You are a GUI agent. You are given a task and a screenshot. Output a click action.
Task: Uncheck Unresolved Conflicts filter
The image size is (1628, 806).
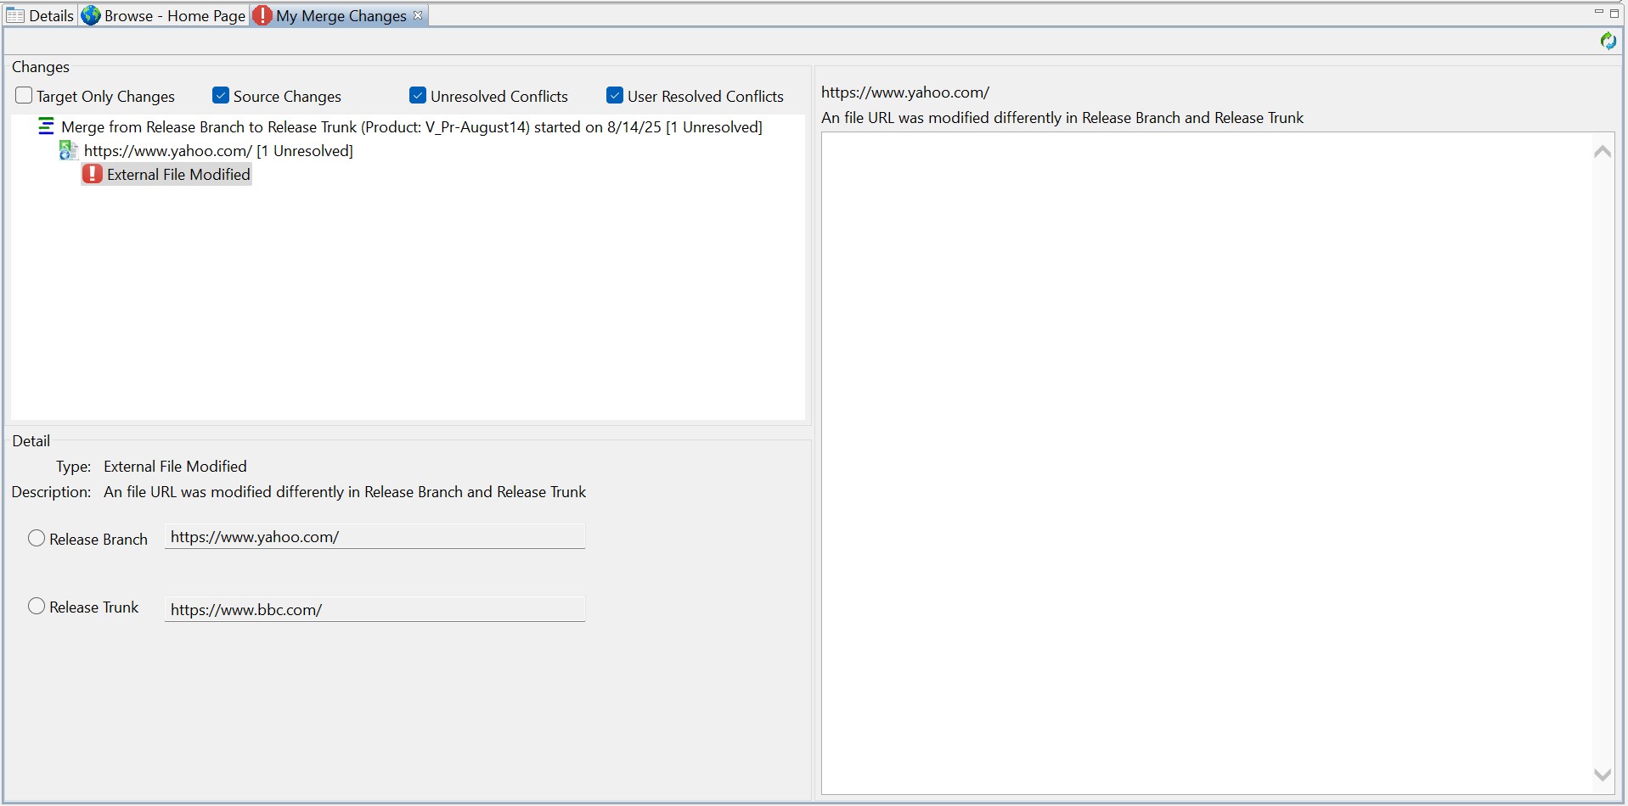pyautogui.click(x=418, y=96)
